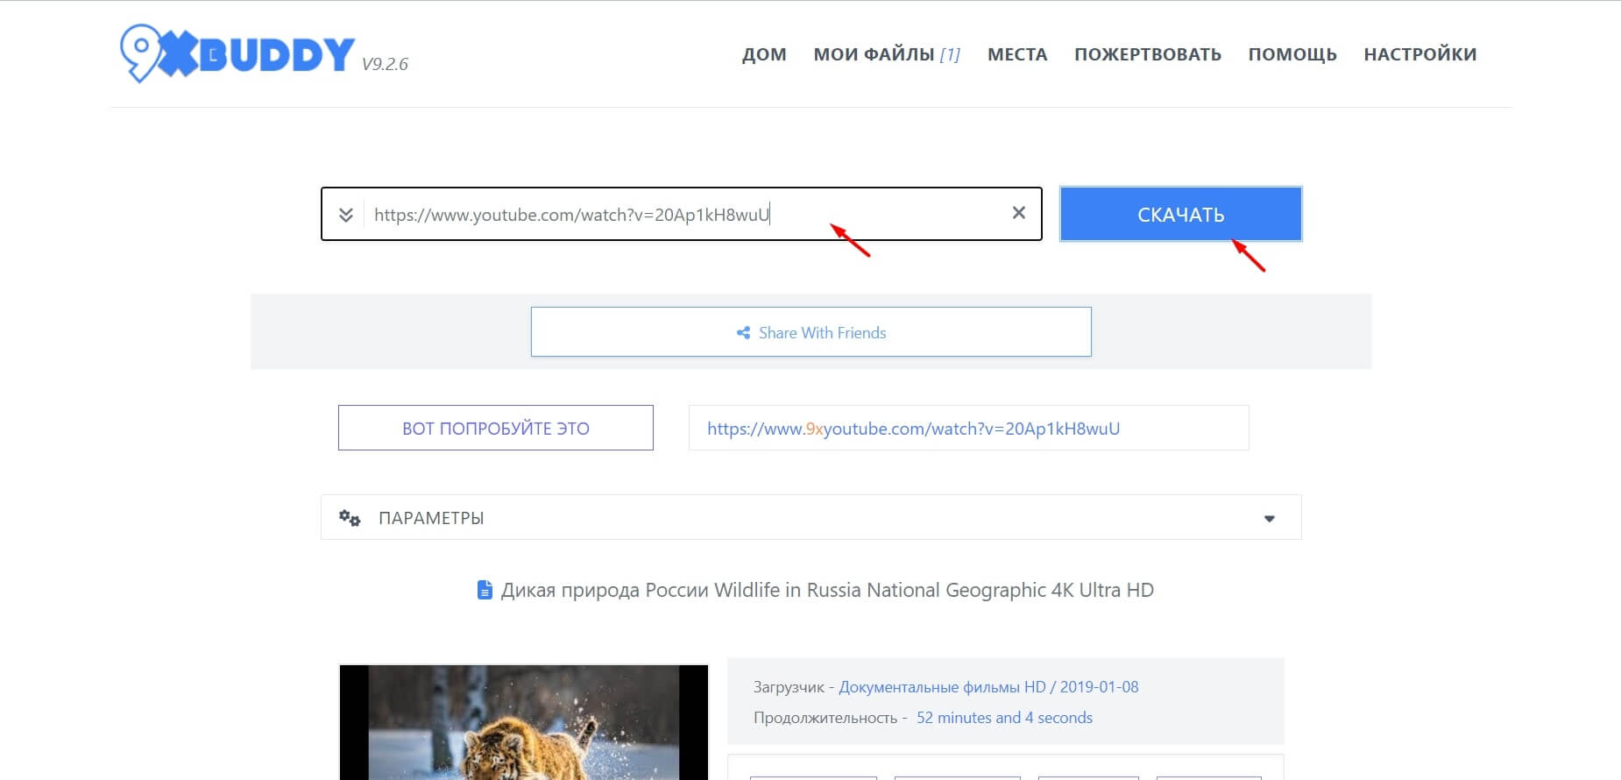Clear the URL field with X icon
Screen dimensions: 1621x780
click(1019, 213)
